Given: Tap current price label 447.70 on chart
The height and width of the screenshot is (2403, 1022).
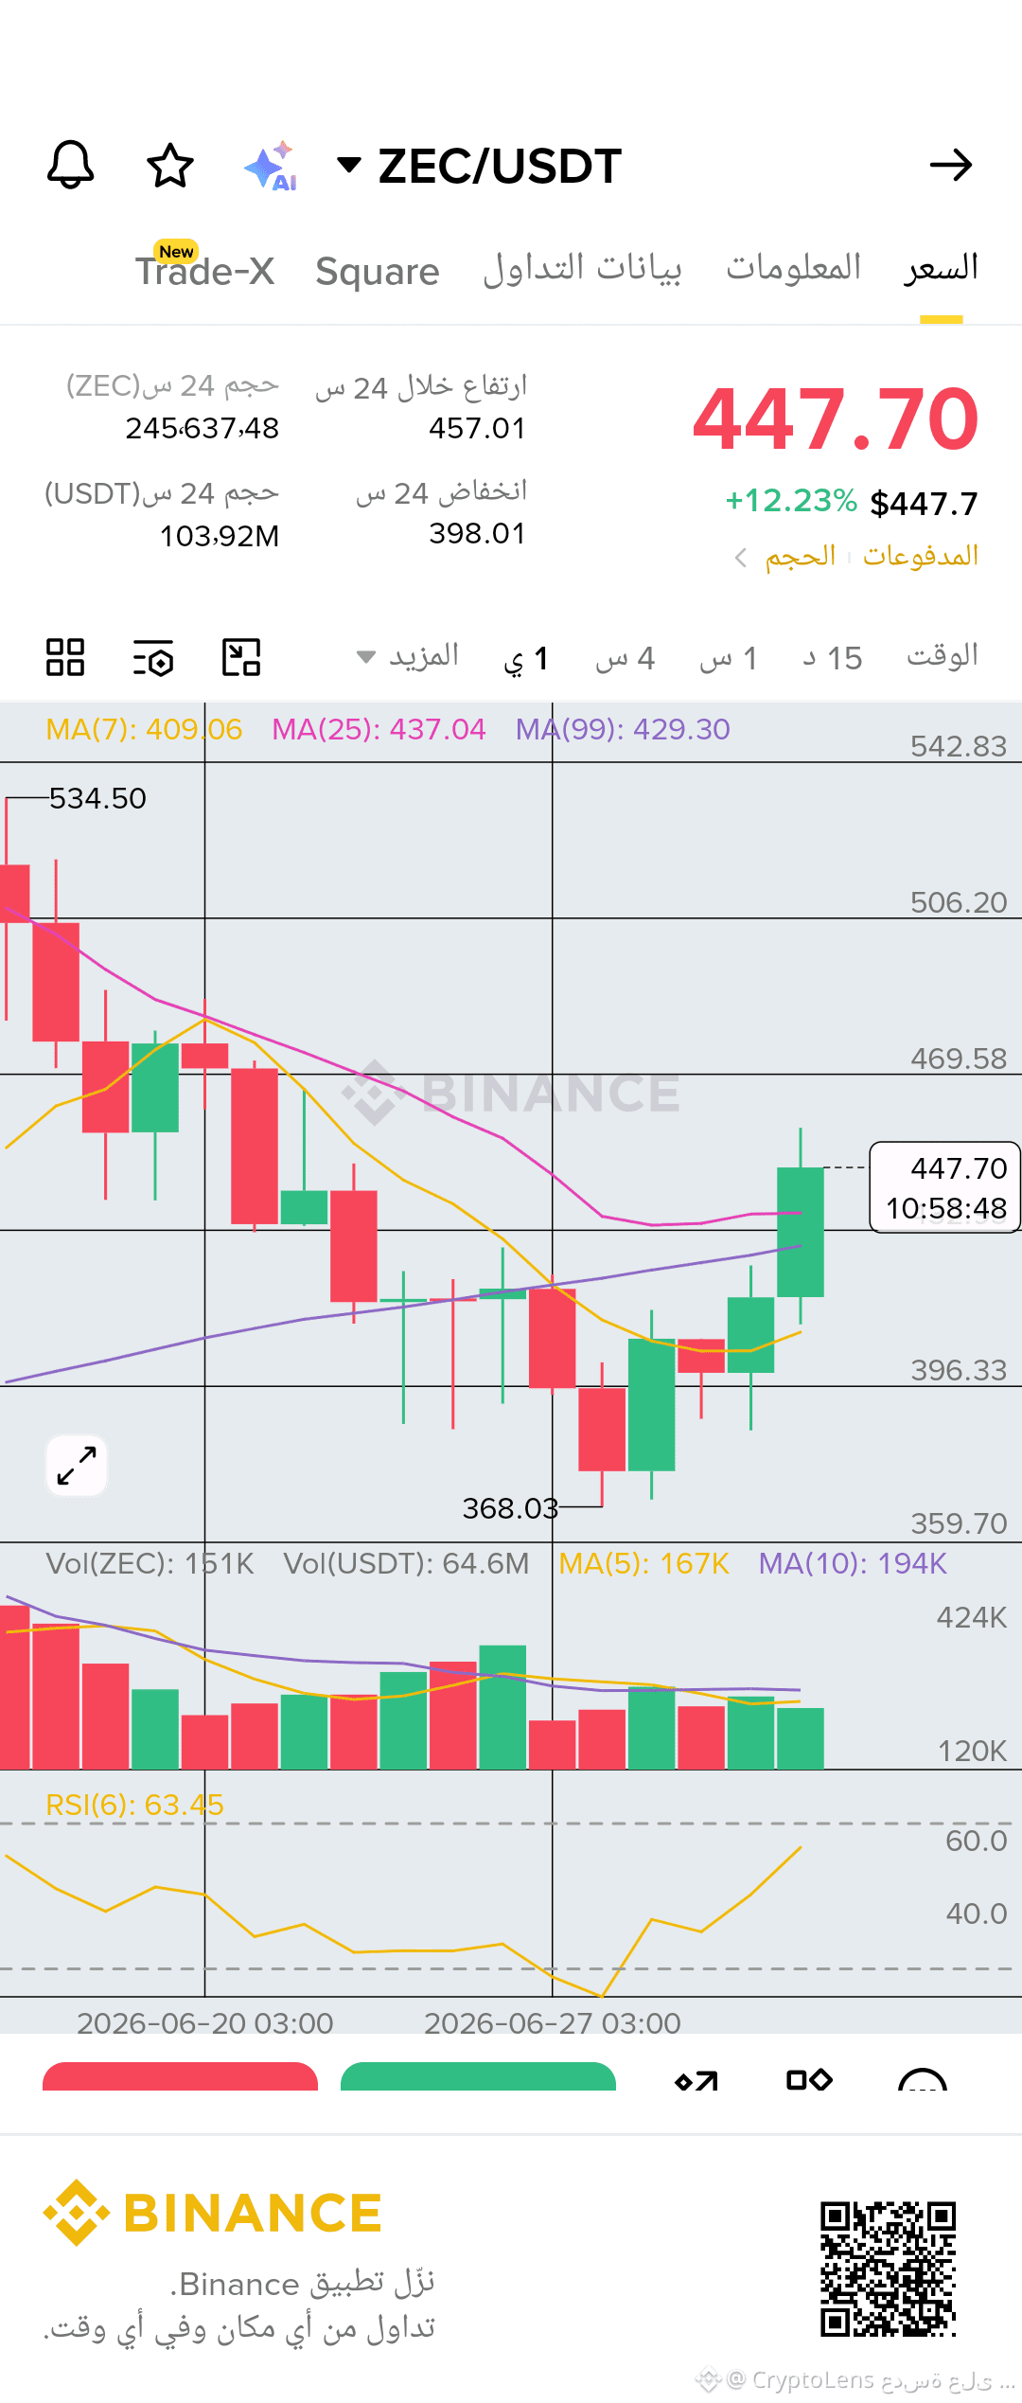Looking at the screenshot, I should [945, 1187].
